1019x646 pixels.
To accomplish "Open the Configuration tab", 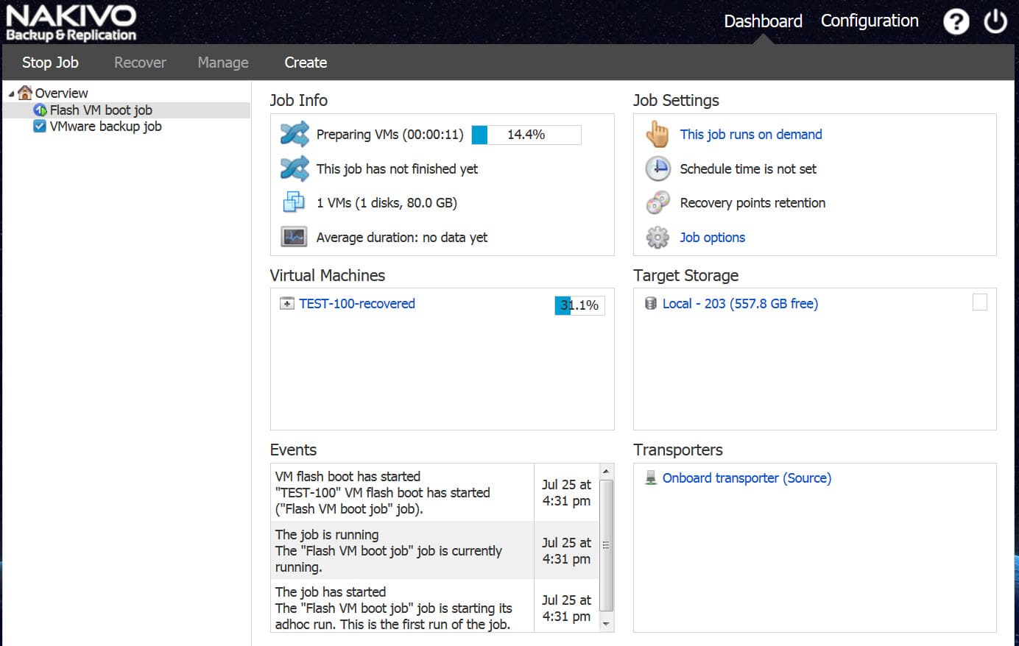I will click(x=870, y=21).
